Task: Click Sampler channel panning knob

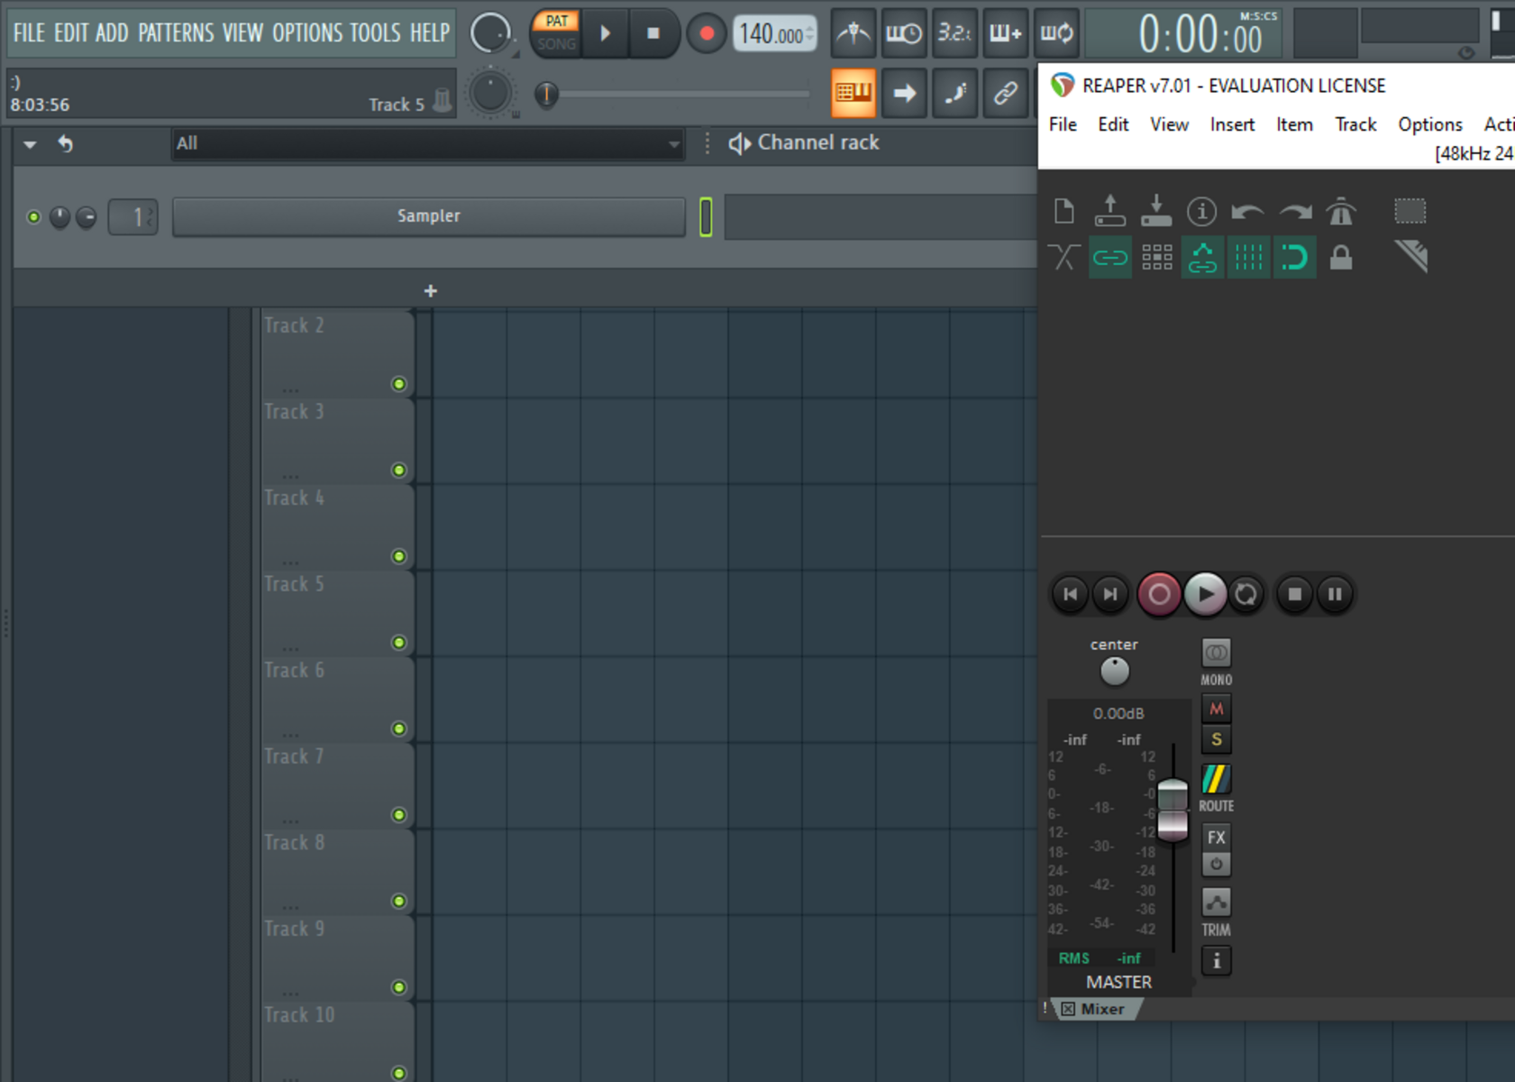Action: coord(59,217)
